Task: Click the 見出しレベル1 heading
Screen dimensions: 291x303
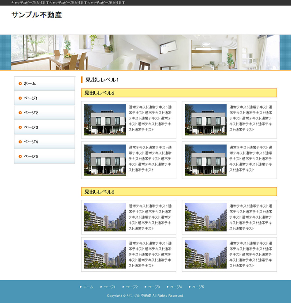Action: click(102, 80)
